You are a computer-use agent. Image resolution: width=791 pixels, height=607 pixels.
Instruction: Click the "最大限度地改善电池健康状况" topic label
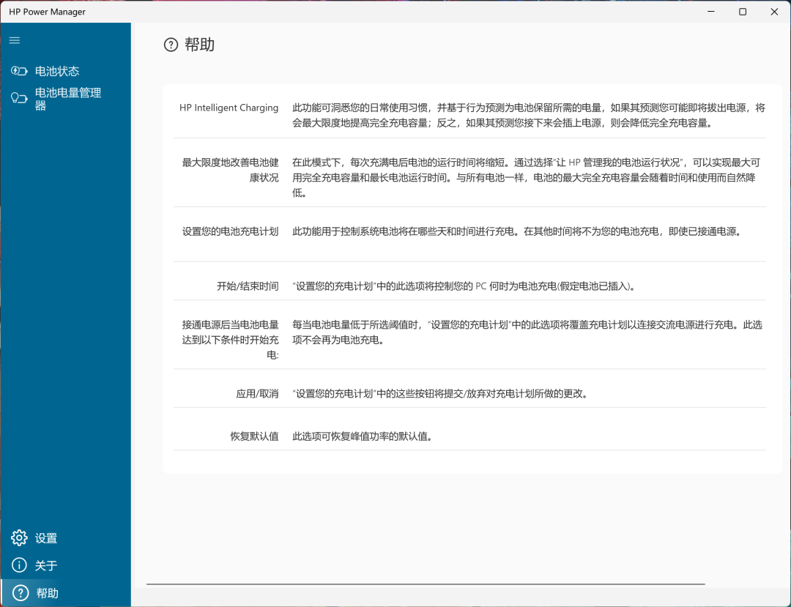[230, 170]
